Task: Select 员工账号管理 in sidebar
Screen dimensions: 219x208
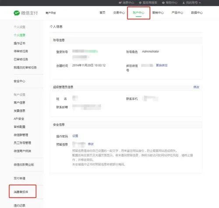Action: pos(22,143)
